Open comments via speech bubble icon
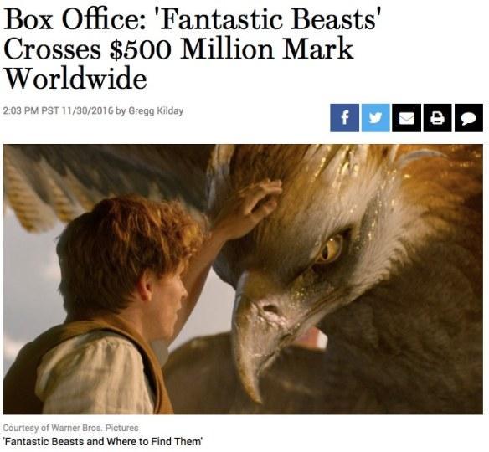The height and width of the screenshot is (452, 489). pyautogui.click(x=469, y=118)
